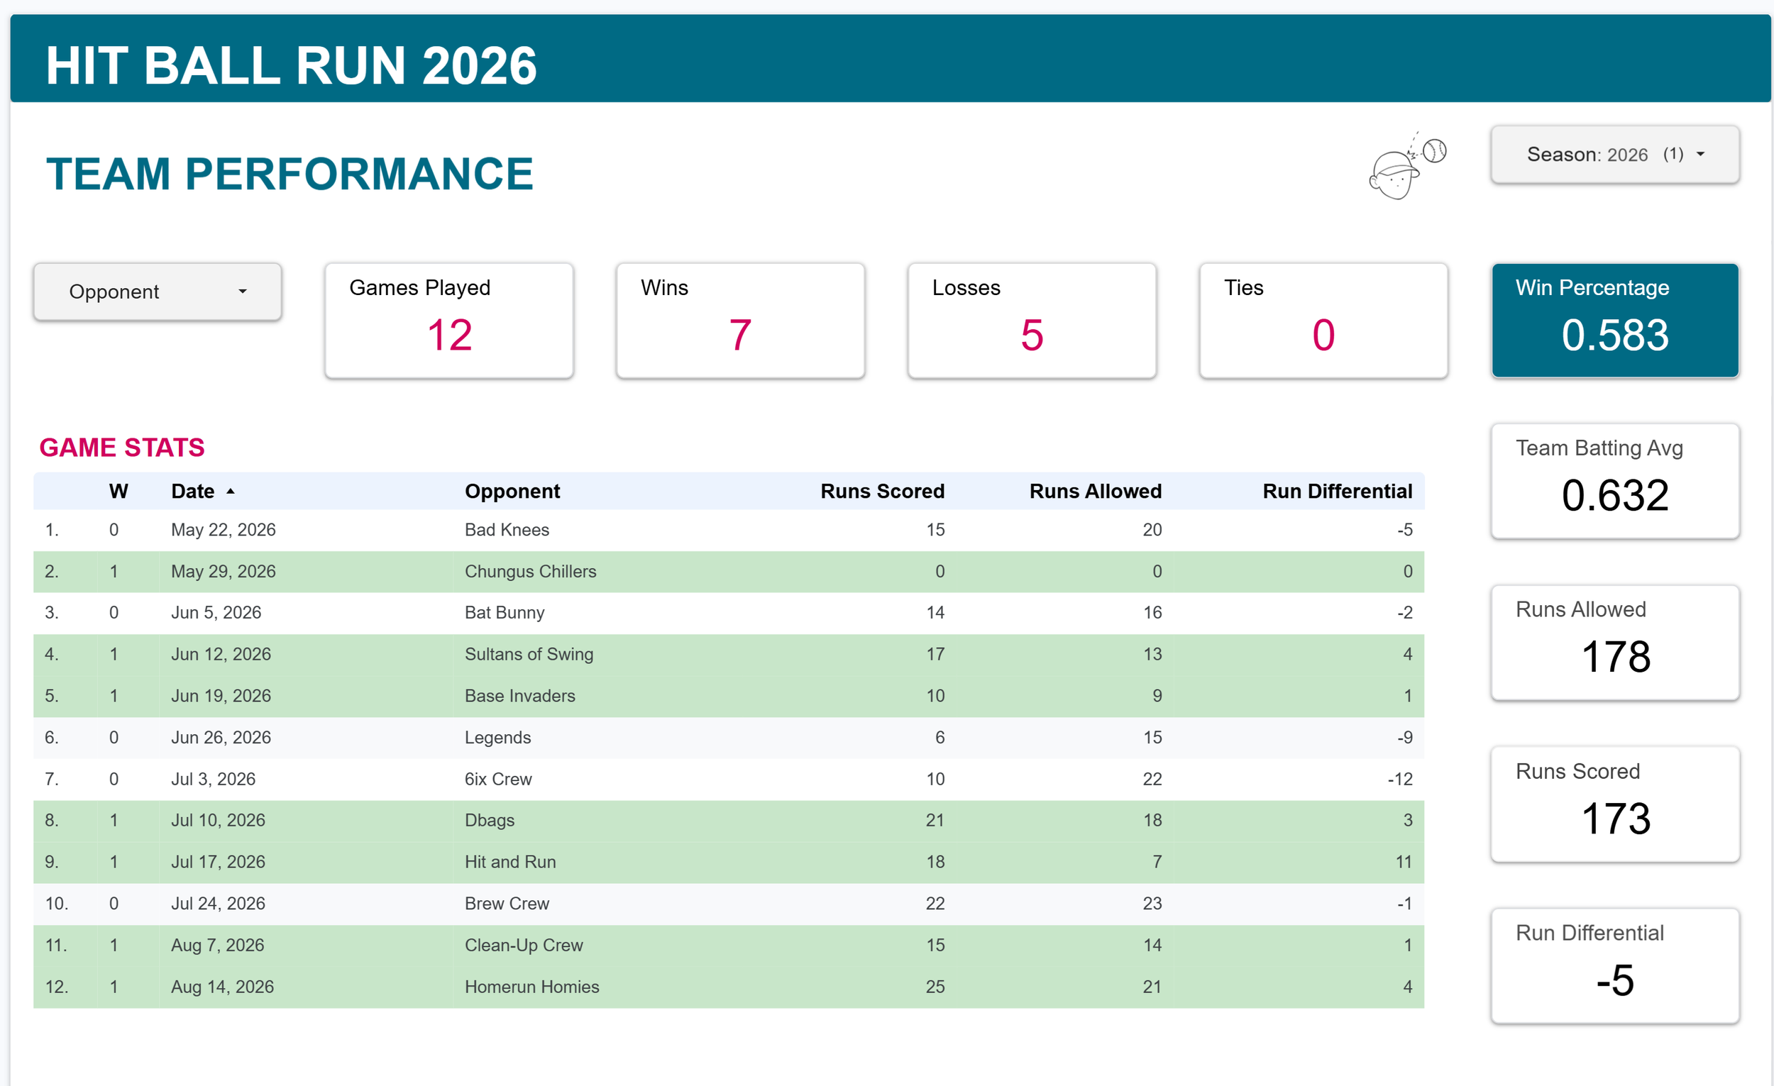Click the Losses scorecard showing 5
The image size is (1774, 1086).
(x=1032, y=320)
